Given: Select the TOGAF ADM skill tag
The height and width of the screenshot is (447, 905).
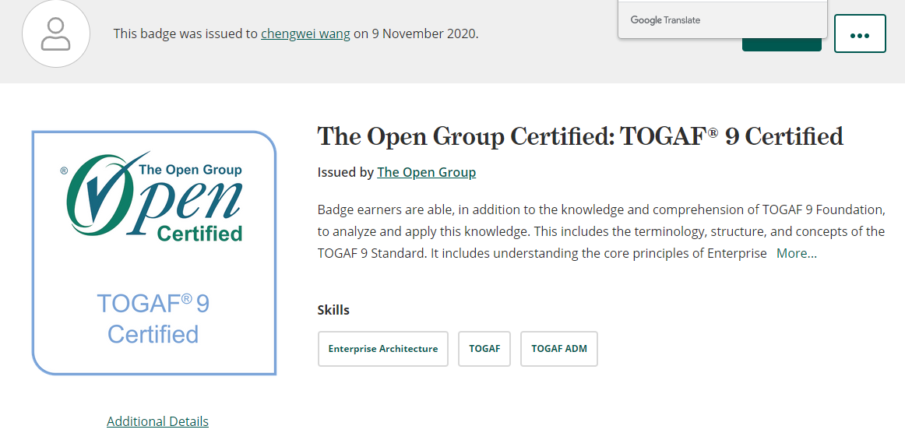Looking at the screenshot, I should [x=558, y=348].
